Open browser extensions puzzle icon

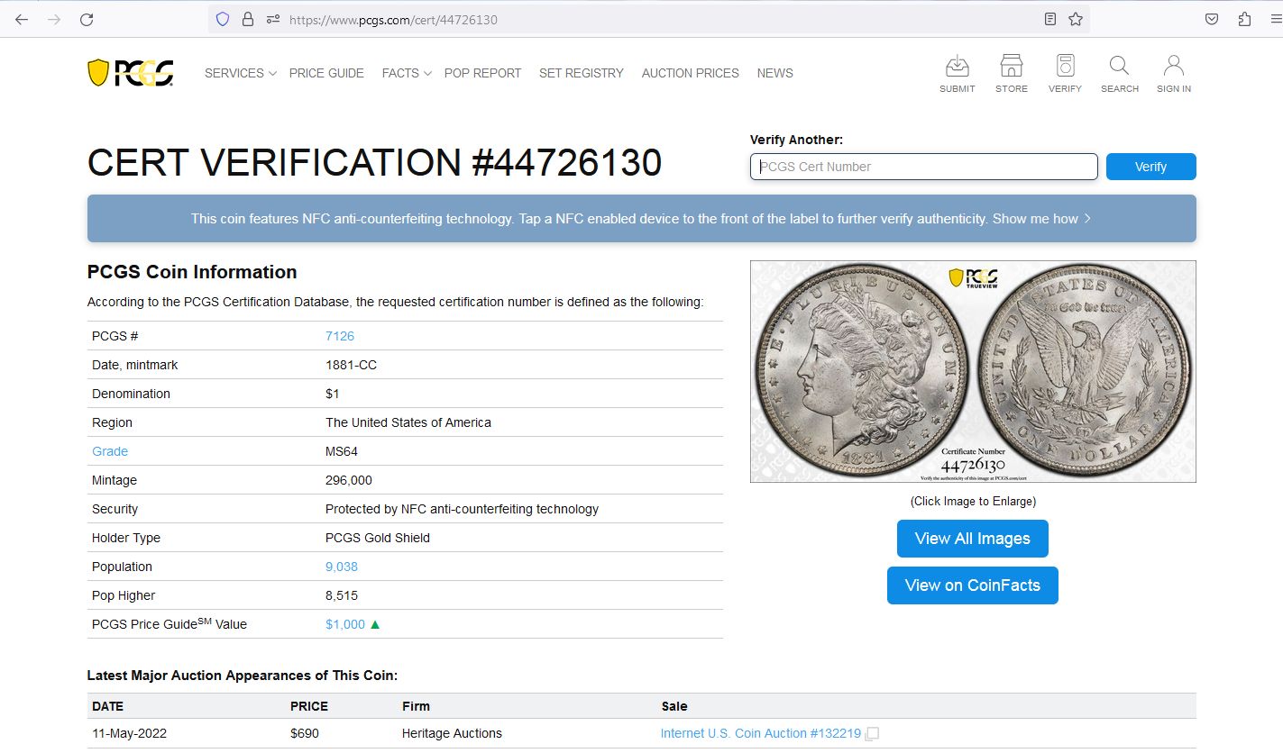point(1244,19)
